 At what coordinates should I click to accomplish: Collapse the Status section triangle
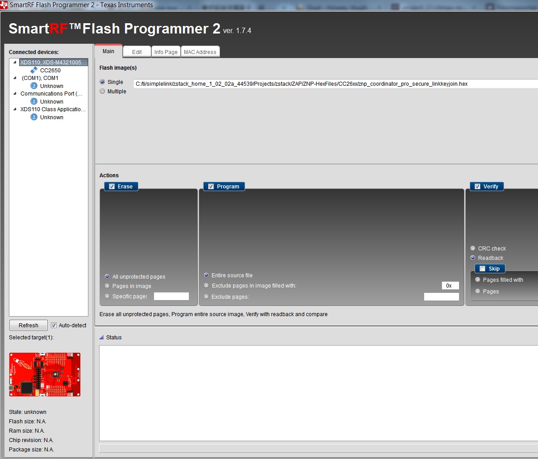tap(101, 338)
